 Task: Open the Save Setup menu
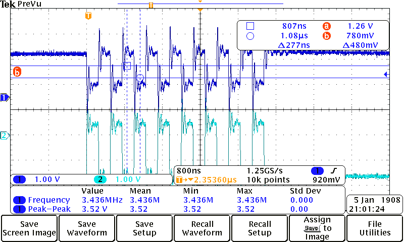(x=144, y=228)
